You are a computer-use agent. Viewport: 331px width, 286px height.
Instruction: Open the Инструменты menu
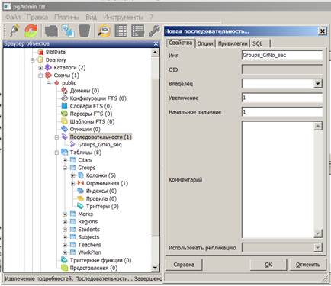click(x=124, y=17)
